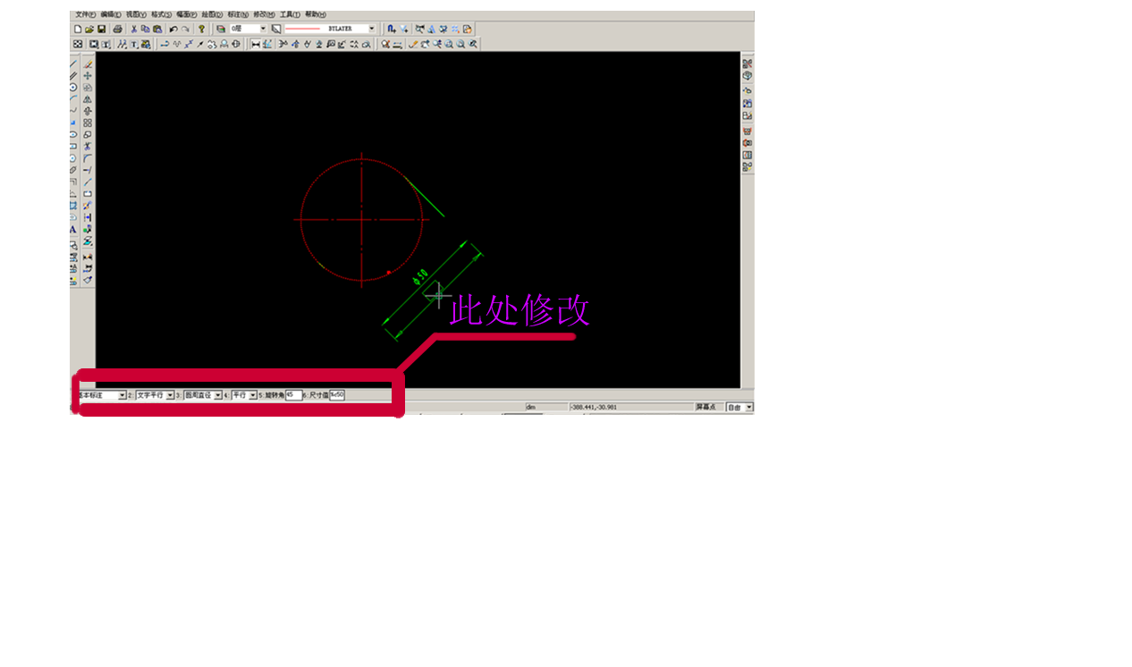This screenshot has height=667, width=1132.
Task: Select the Erase tool at left toolbar top
Action: [88, 64]
